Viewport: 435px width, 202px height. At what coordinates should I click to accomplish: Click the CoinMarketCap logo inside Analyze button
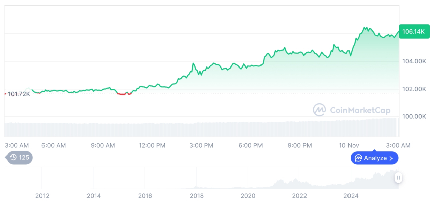(358, 158)
